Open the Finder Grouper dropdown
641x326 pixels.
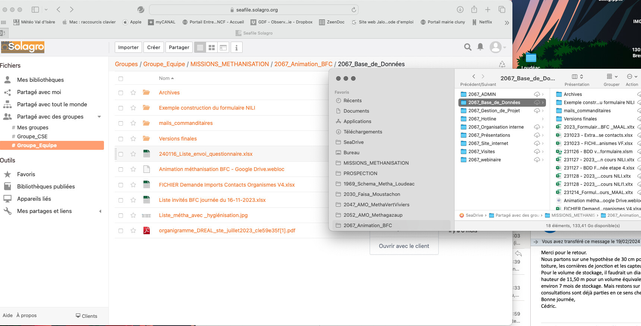click(612, 77)
